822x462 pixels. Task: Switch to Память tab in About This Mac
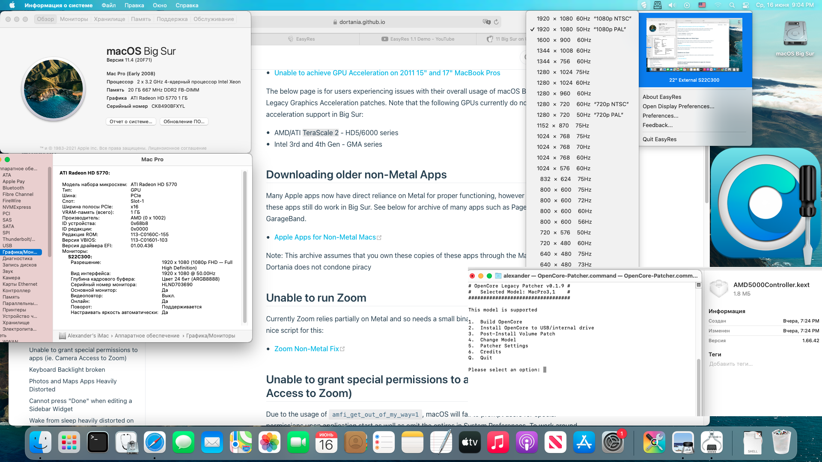[x=141, y=19]
